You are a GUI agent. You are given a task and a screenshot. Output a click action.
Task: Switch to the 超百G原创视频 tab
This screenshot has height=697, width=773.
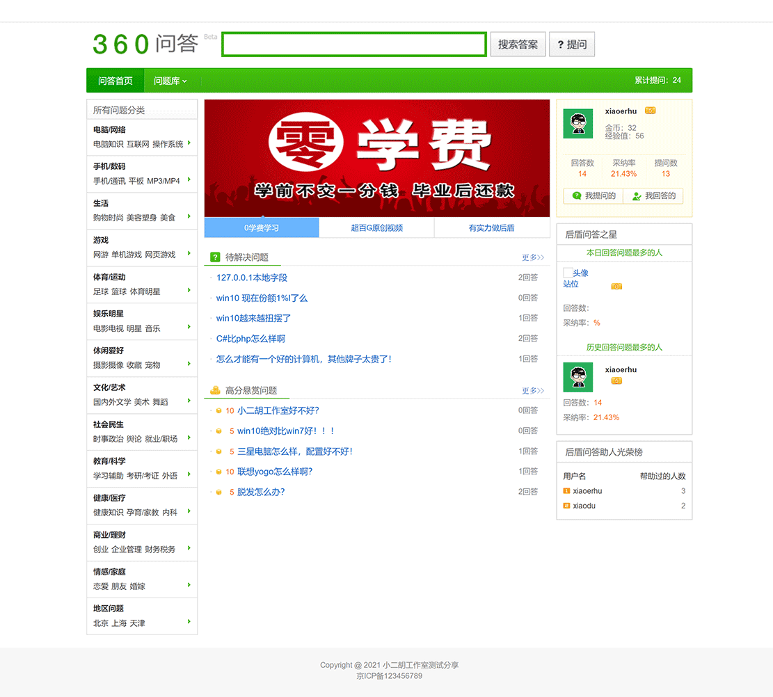376,227
